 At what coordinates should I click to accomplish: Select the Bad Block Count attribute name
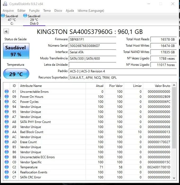point(32,132)
